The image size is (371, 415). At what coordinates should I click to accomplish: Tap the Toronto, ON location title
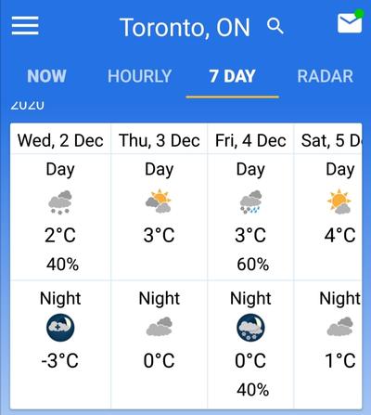pyautogui.click(x=185, y=28)
